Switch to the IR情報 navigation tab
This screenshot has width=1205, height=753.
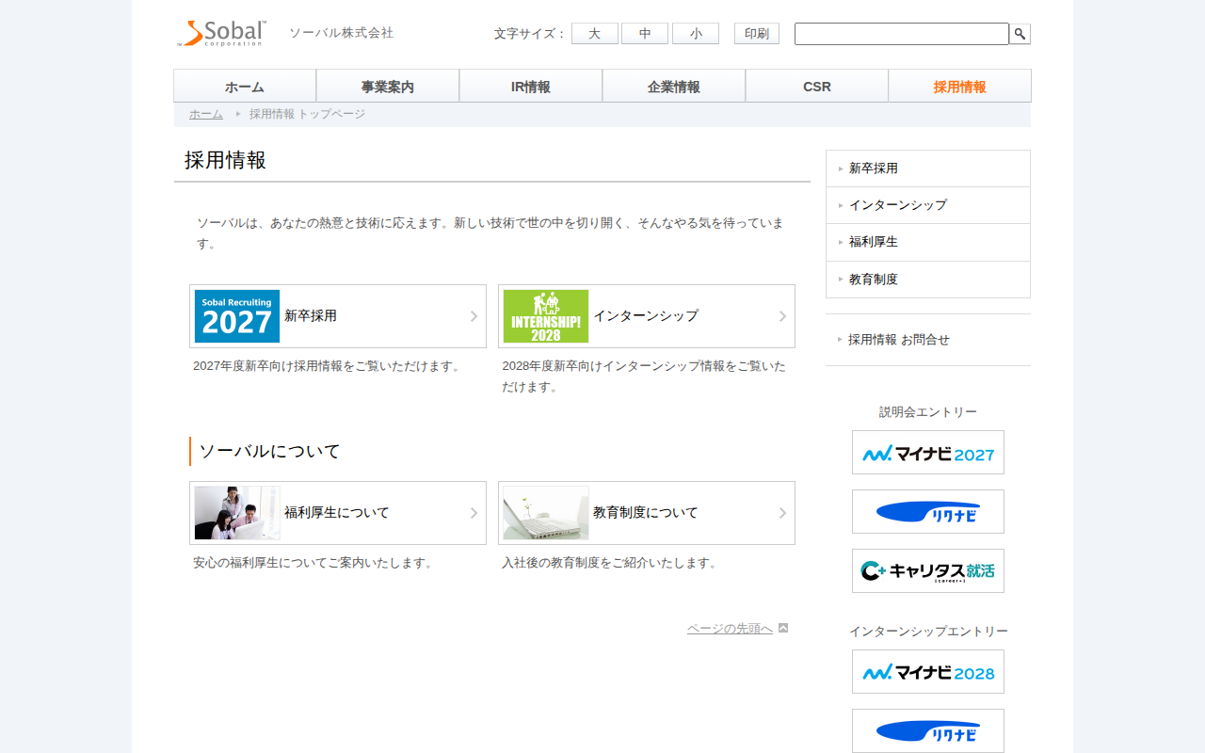531,87
